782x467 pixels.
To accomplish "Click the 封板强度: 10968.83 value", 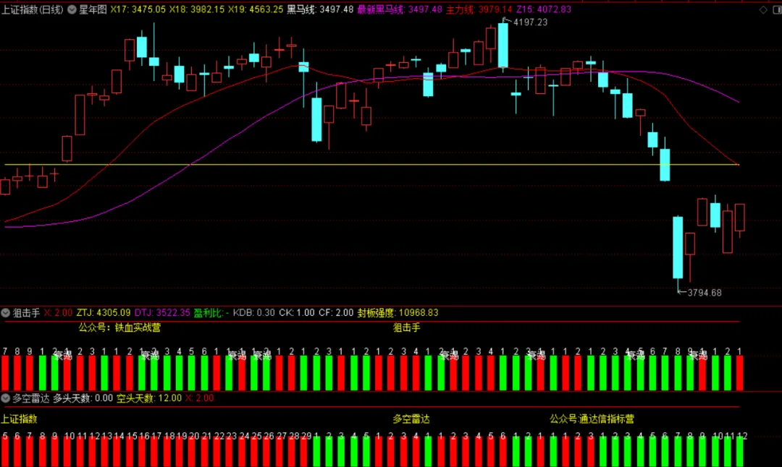I will pyautogui.click(x=398, y=313).
